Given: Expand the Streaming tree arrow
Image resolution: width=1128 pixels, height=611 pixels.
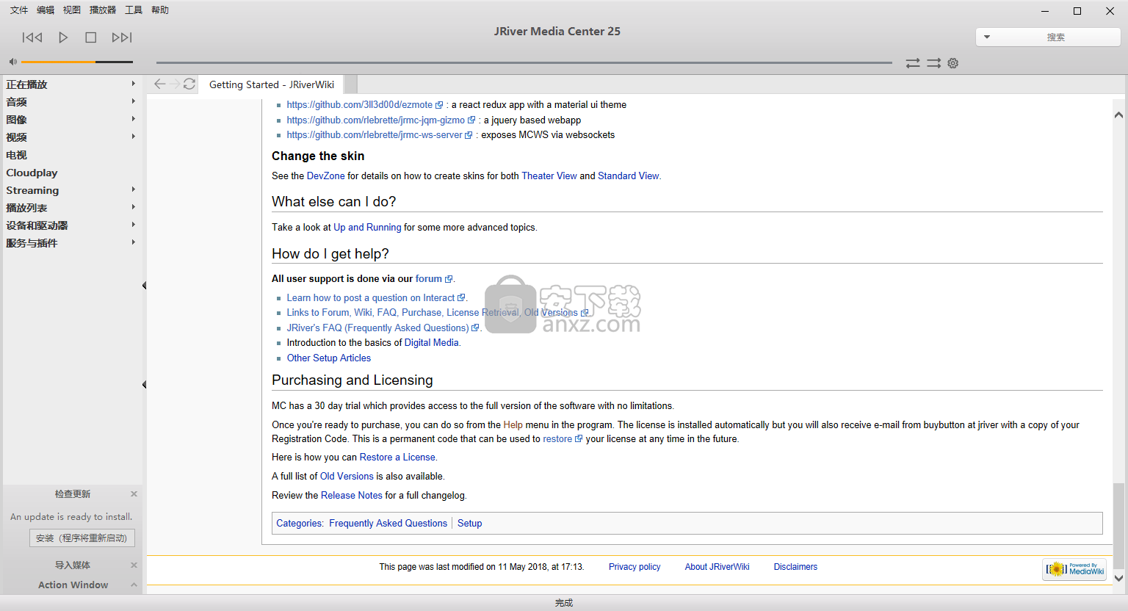Looking at the screenshot, I should pos(133,189).
